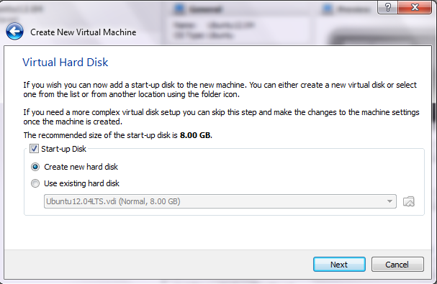Open folder icon to browse for disk

pyautogui.click(x=409, y=201)
